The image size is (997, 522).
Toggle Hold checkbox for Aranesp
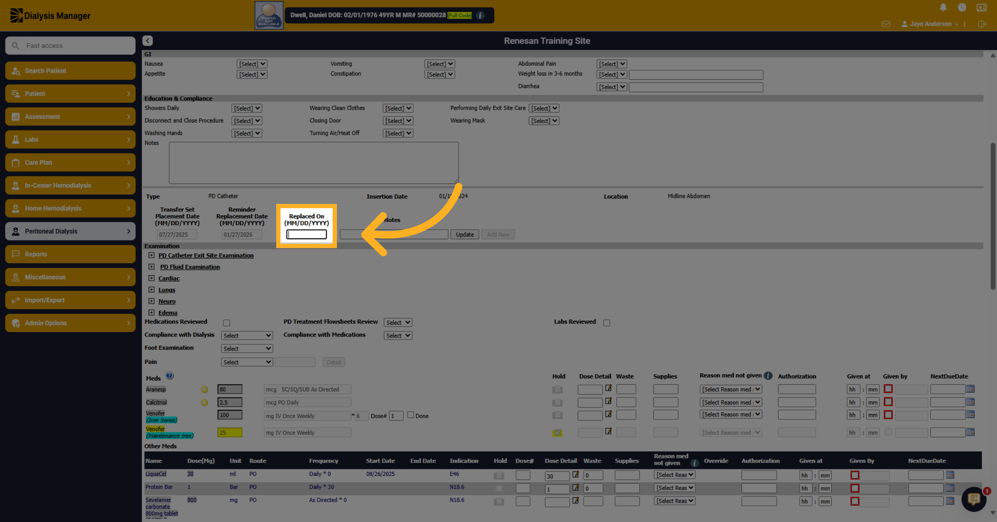pyautogui.click(x=557, y=390)
